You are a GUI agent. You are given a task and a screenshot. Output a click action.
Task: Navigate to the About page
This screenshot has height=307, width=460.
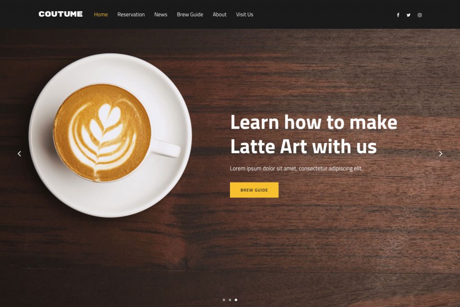[219, 14]
